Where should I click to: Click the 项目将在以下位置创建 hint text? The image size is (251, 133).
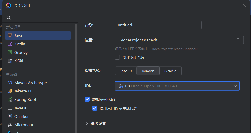tap(156, 49)
